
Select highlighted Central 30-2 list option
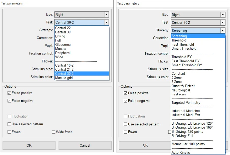(82, 73)
